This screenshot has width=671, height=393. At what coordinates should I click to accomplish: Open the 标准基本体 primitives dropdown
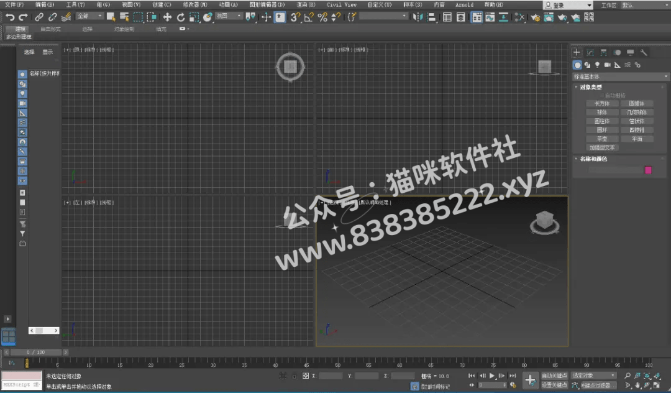coord(621,76)
